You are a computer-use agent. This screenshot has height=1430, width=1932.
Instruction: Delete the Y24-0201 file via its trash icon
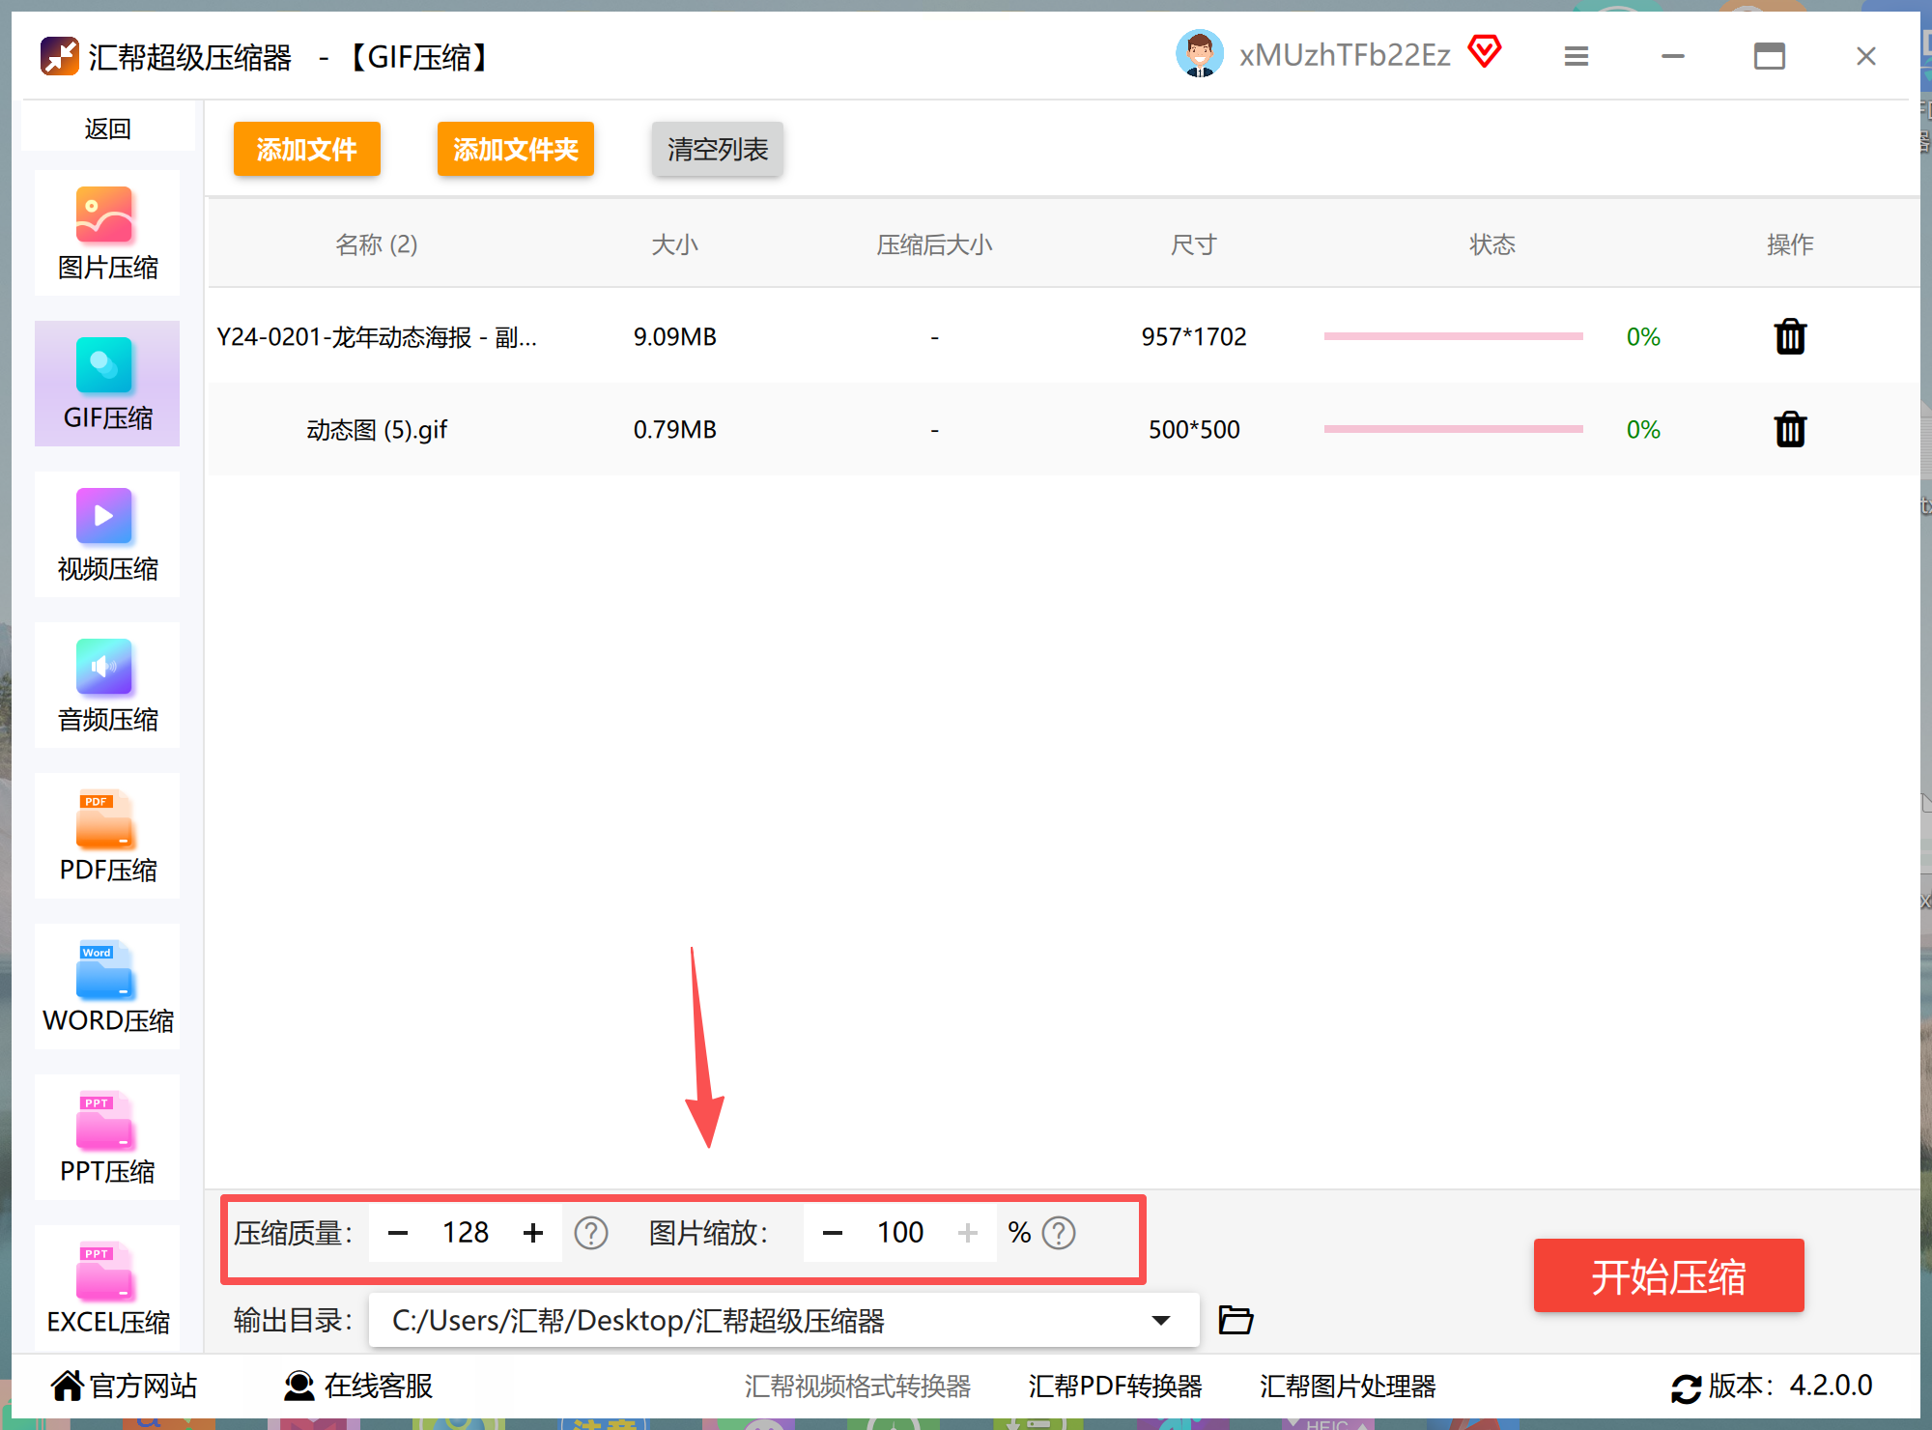tap(1790, 336)
